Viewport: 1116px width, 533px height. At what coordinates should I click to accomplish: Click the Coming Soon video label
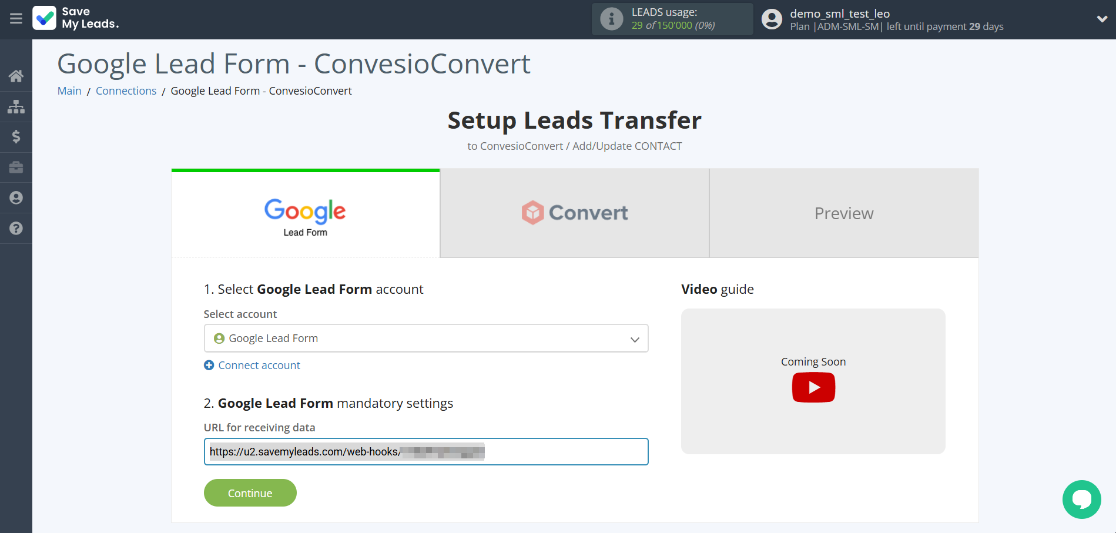pyautogui.click(x=813, y=362)
